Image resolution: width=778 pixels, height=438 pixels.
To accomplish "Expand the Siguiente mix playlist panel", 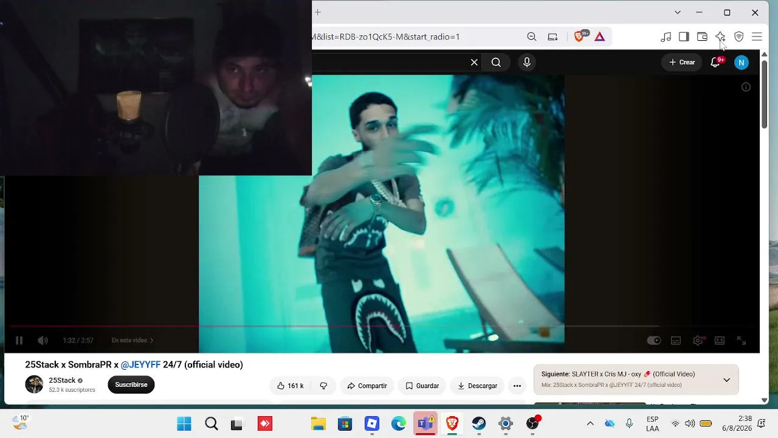I will tap(726, 380).
